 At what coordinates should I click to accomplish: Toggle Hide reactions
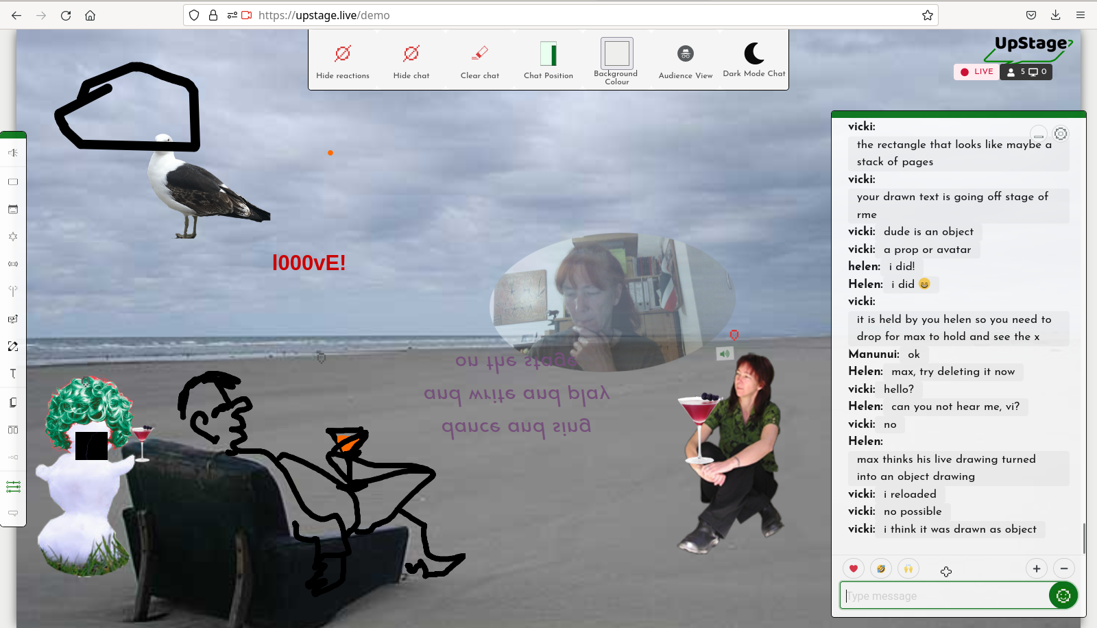point(343,53)
